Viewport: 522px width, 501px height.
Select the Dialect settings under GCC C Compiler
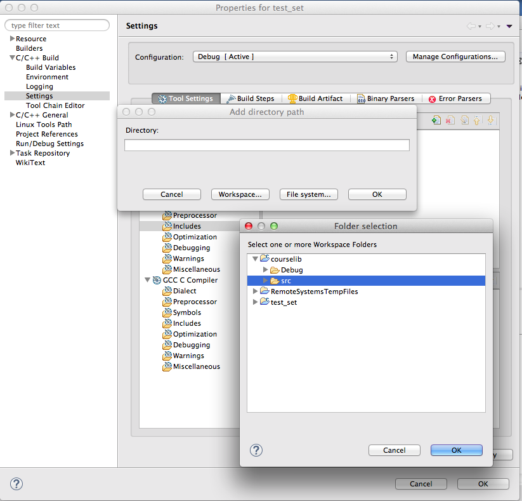(183, 291)
